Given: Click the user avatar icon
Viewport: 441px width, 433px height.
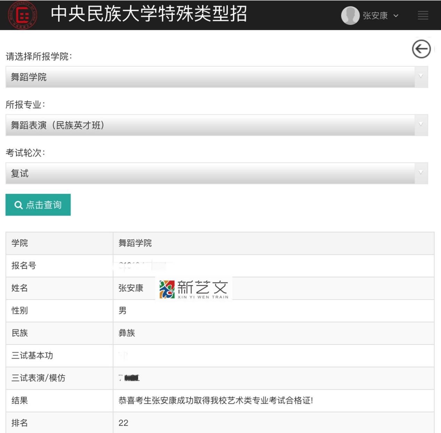Looking at the screenshot, I should [350, 16].
